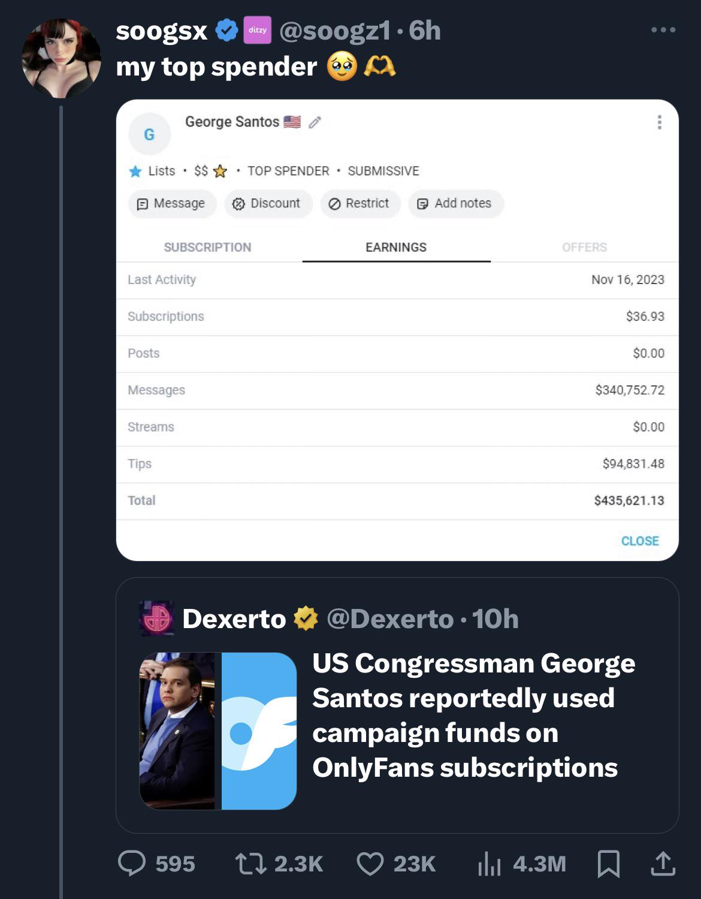
Task: Click the CLOSE button on the earnings card
Action: 640,541
